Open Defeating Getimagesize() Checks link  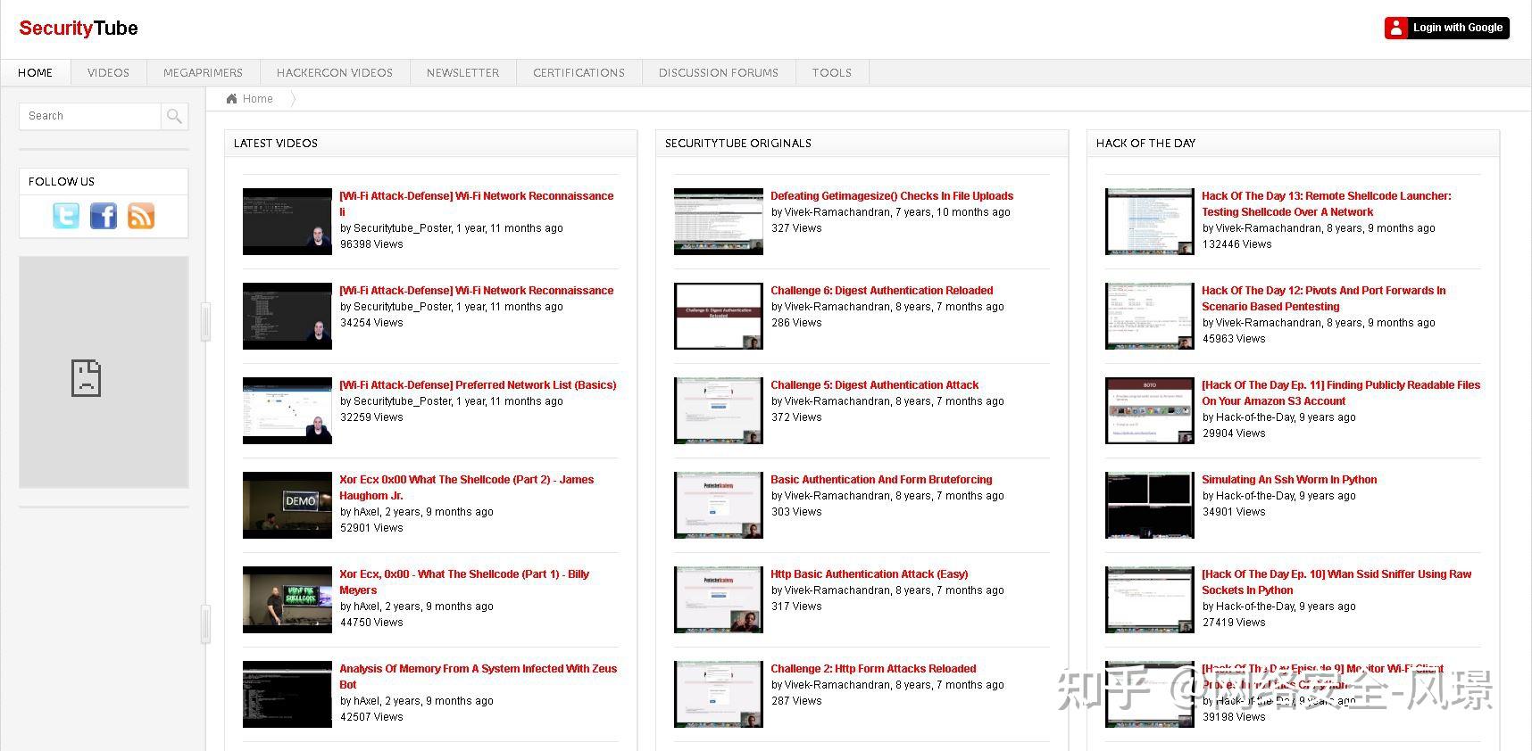(892, 196)
